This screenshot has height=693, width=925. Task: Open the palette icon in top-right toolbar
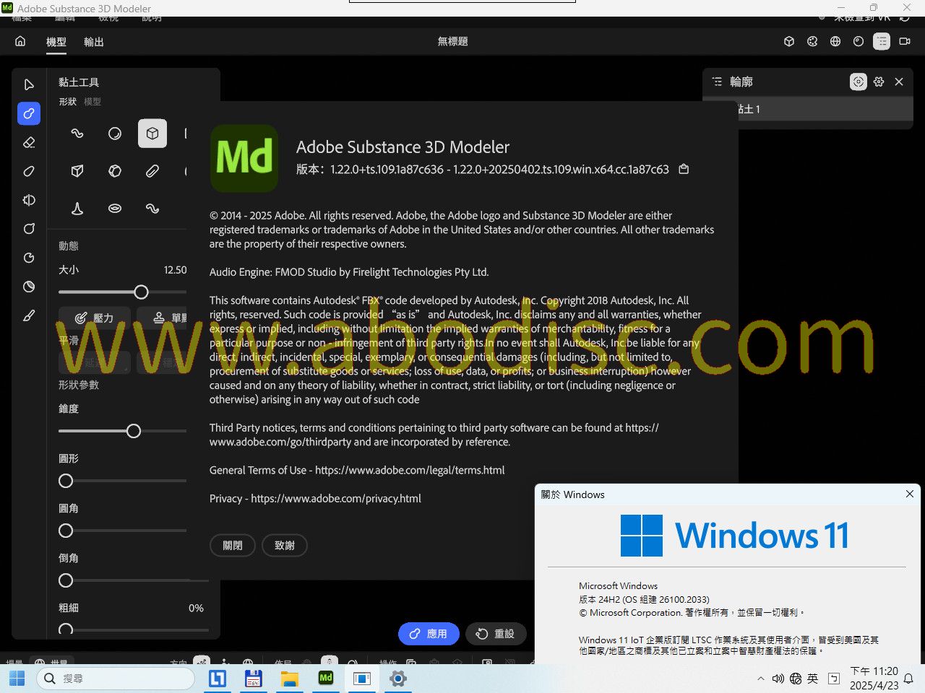tap(812, 41)
